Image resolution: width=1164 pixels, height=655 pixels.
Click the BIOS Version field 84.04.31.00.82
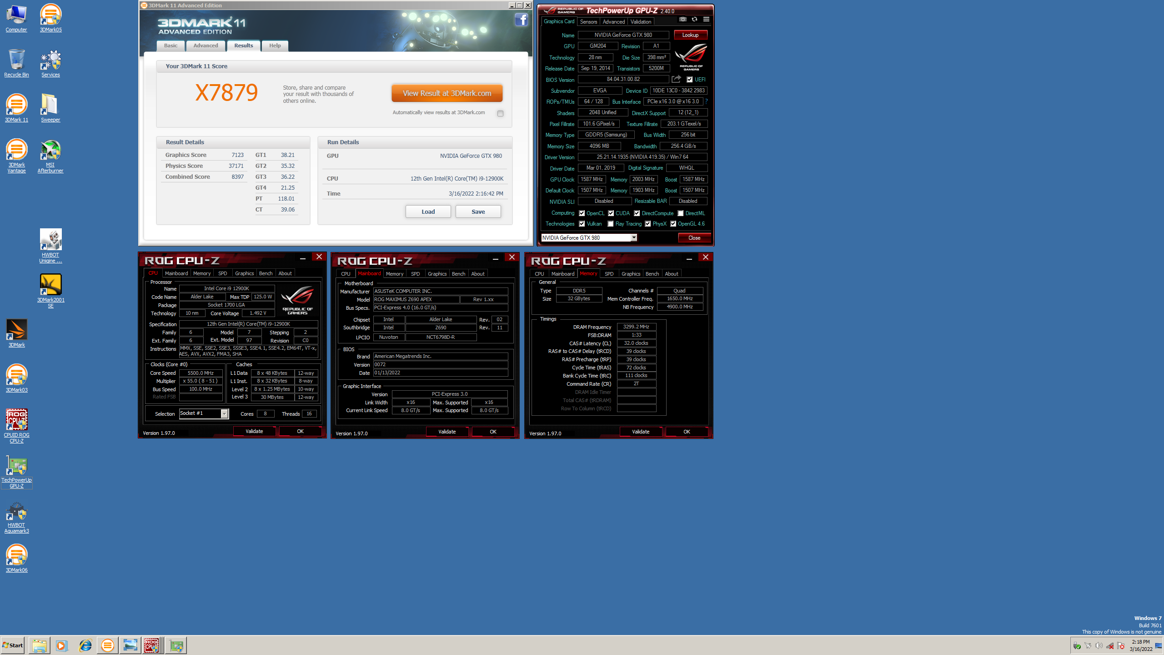(623, 79)
